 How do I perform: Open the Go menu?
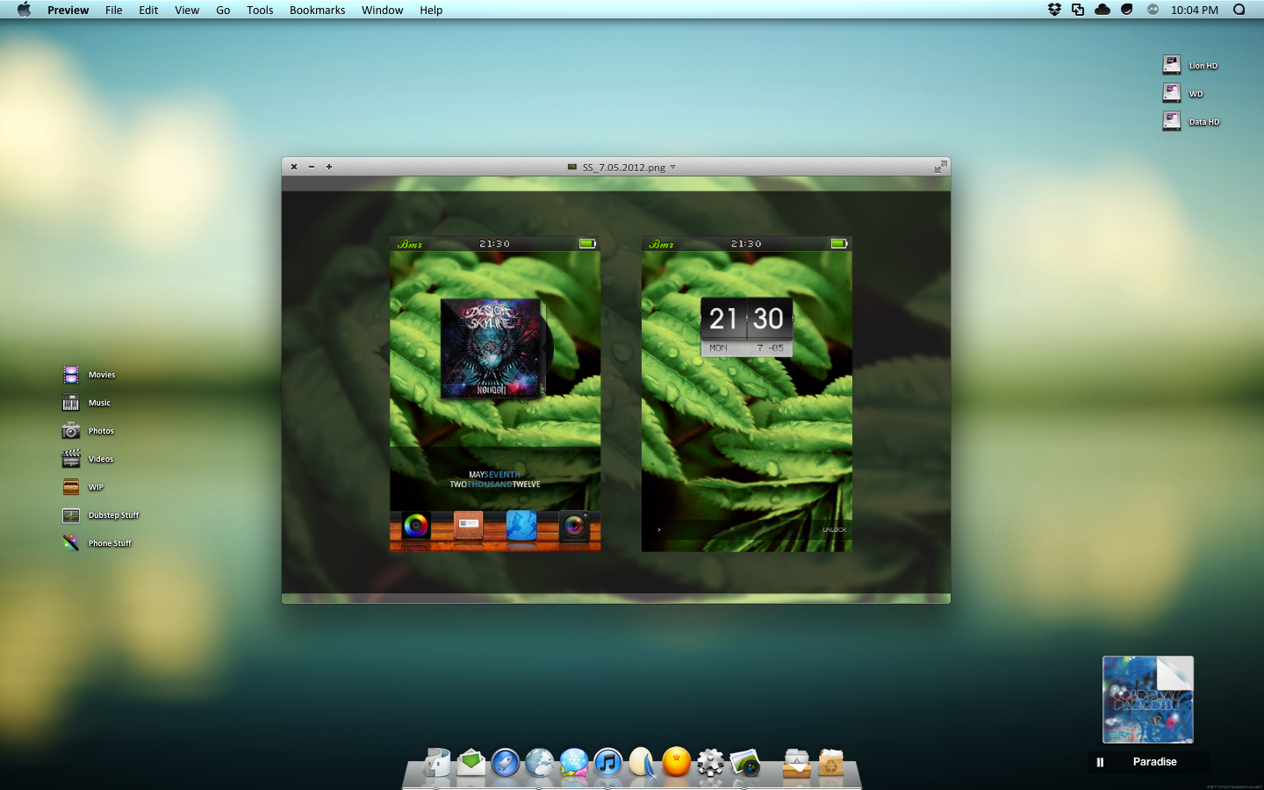pyautogui.click(x=223, y=10)
